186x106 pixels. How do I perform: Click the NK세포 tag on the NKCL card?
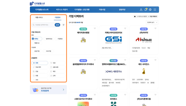tap(118, 83)
